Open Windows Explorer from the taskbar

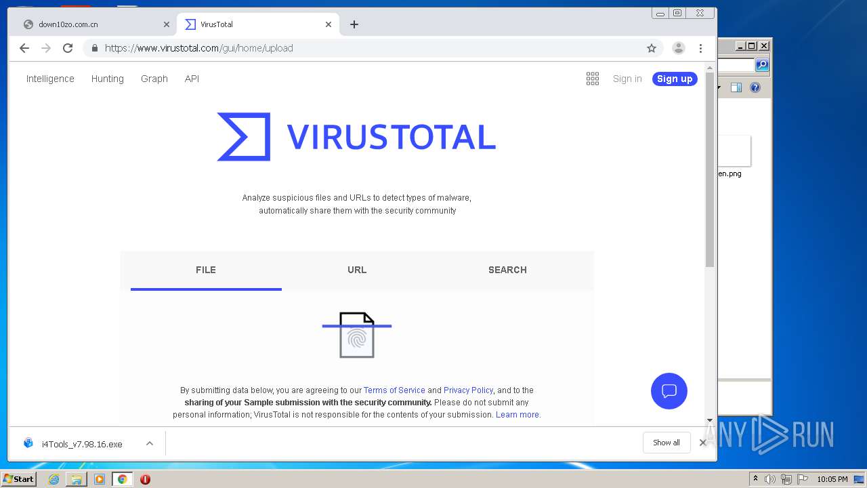[x=77, y=479]
